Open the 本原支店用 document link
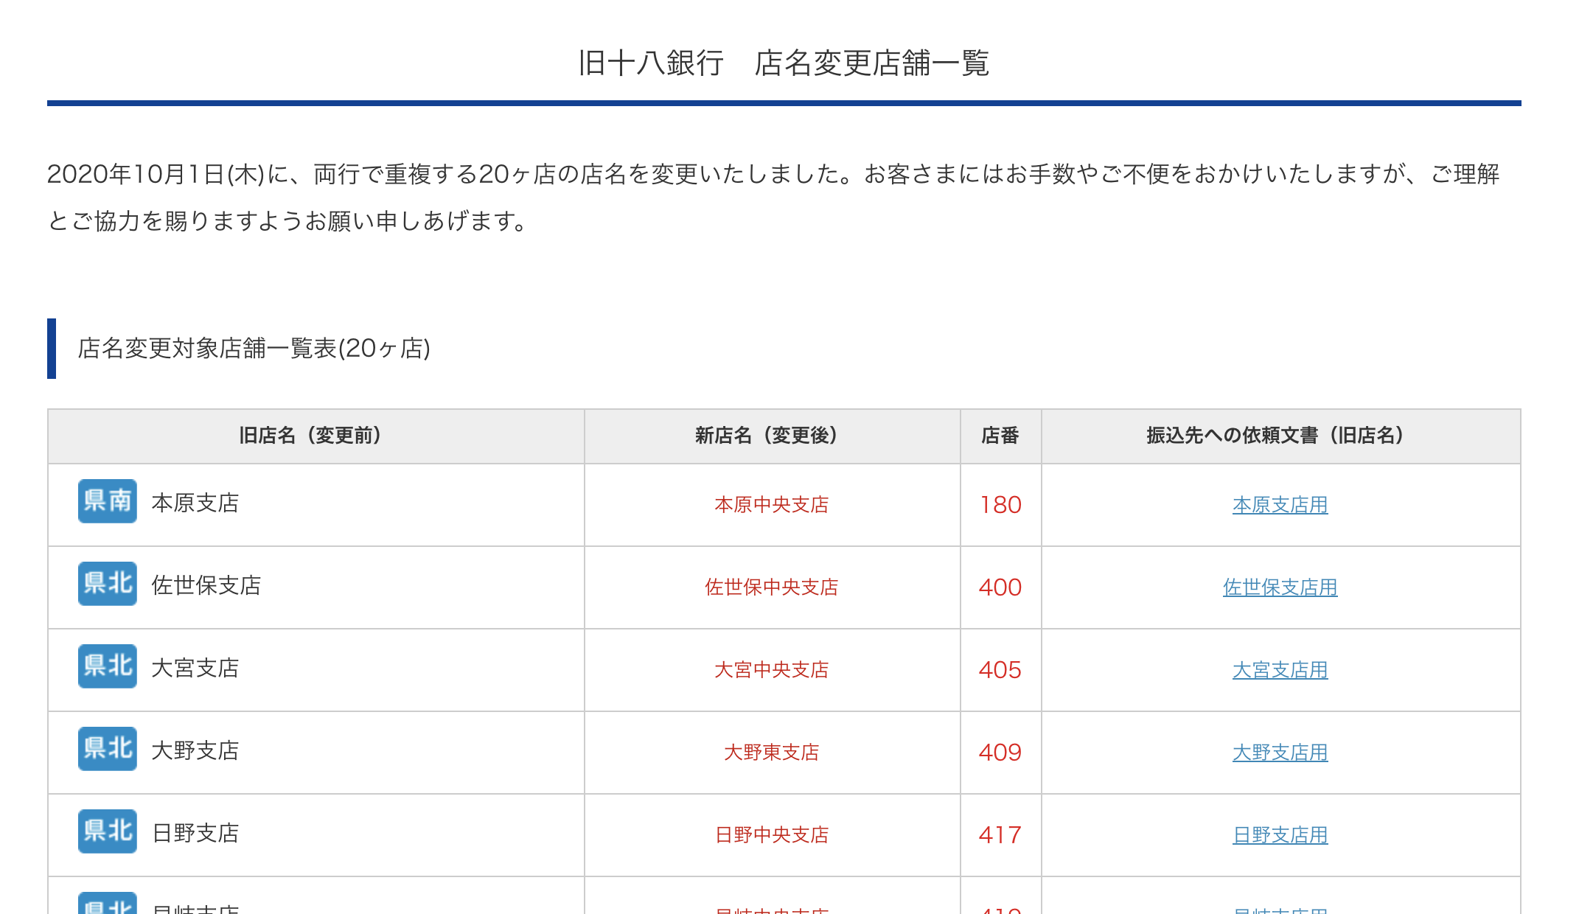This screenshot has height=914, width=1579. click(1280, 505)
